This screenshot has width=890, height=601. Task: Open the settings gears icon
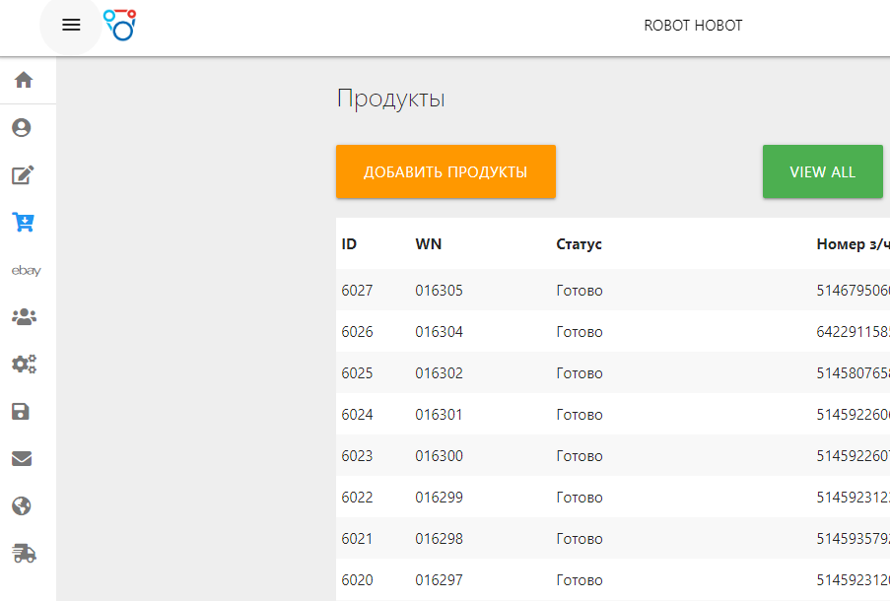tap(23, 364)
